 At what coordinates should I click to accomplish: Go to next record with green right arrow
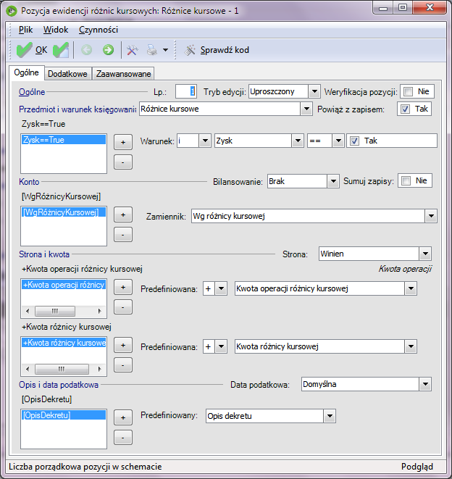pos(108,50)
